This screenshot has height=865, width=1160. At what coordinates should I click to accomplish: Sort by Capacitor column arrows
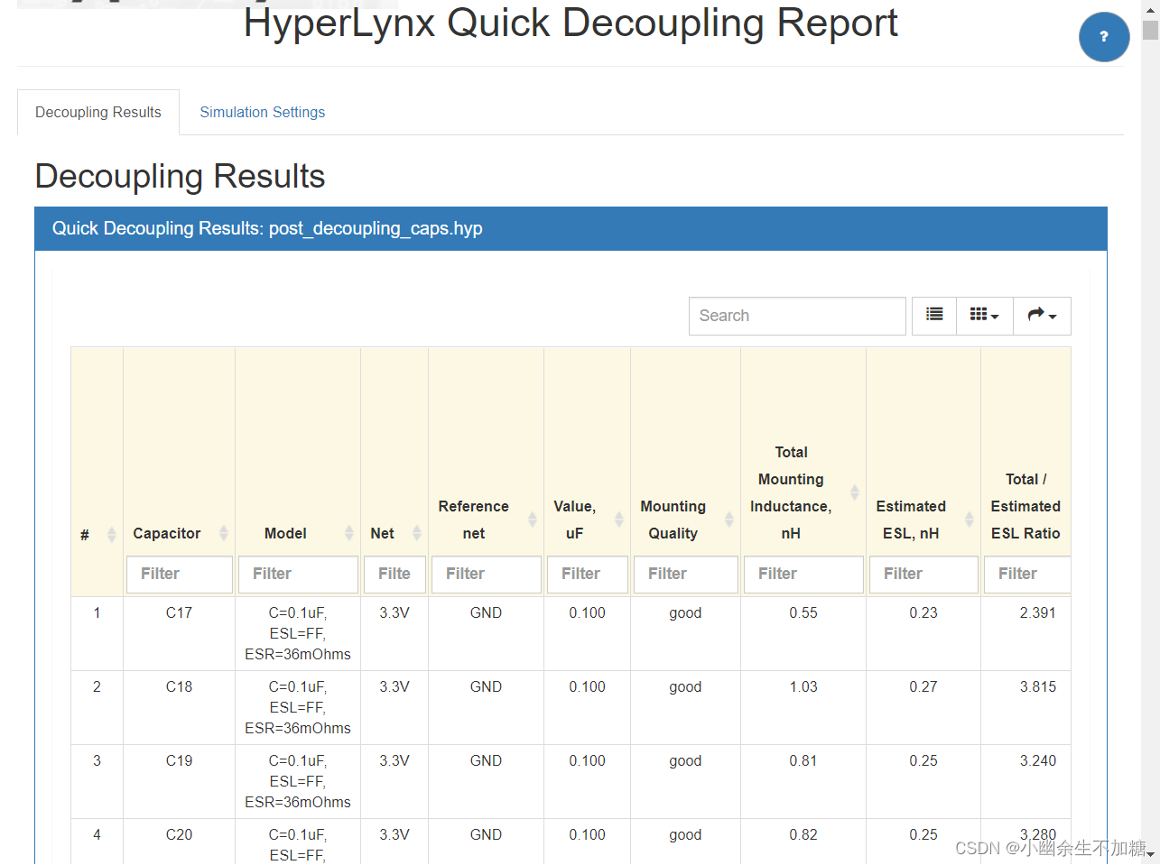tap(224, 533)
